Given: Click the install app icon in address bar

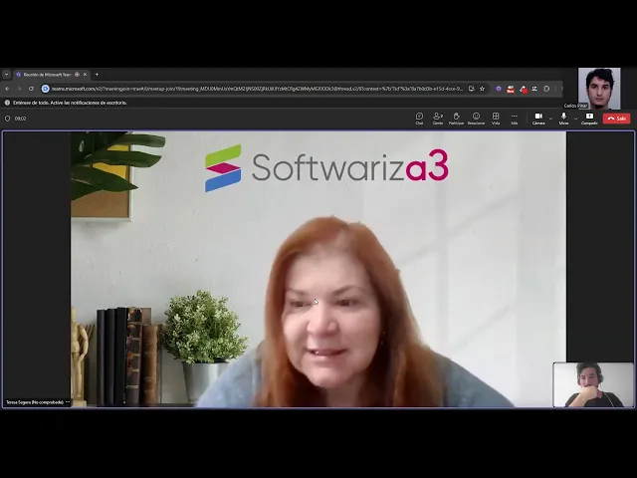Looking at the screenshot, I should 471,89.
